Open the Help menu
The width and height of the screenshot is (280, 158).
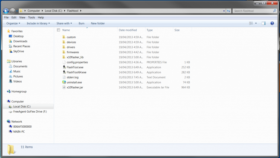click(x=41, y=17)
